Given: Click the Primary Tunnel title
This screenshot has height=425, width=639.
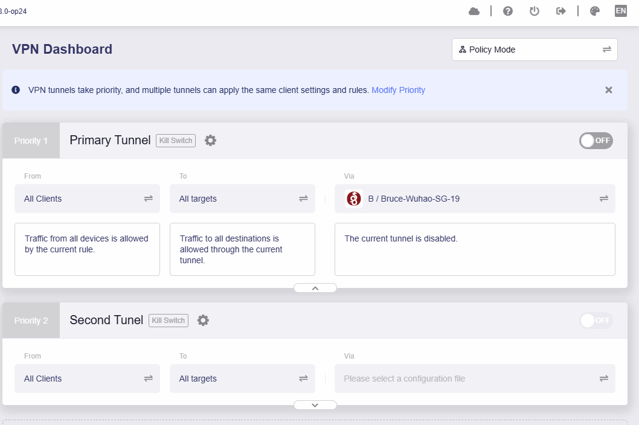Looking at the screenshot, I should (x=110, y=140).
